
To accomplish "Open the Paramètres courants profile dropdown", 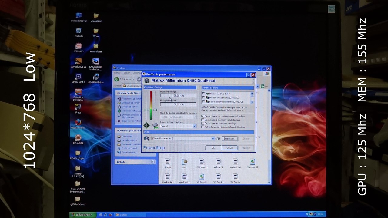I will [213, 138].
